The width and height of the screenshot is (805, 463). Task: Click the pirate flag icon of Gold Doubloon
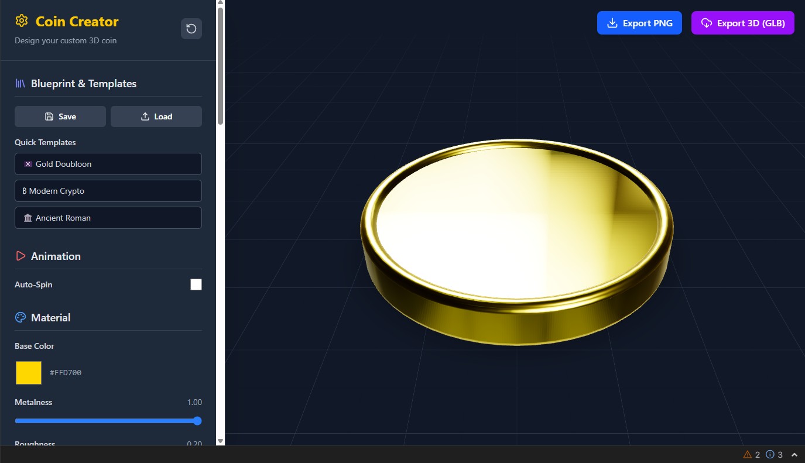click(28, 164)
